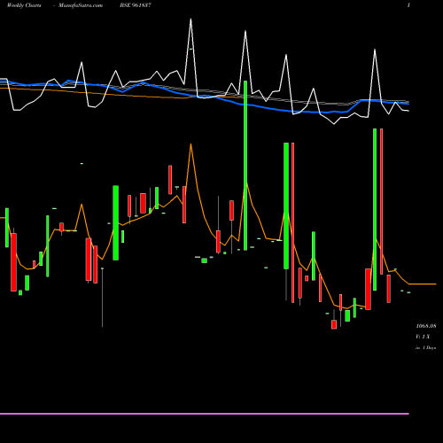Image resolution: width=443 pixels, height=443 pixels.
Task: Click the pink horizontal line
Action: tap(205, 414)
